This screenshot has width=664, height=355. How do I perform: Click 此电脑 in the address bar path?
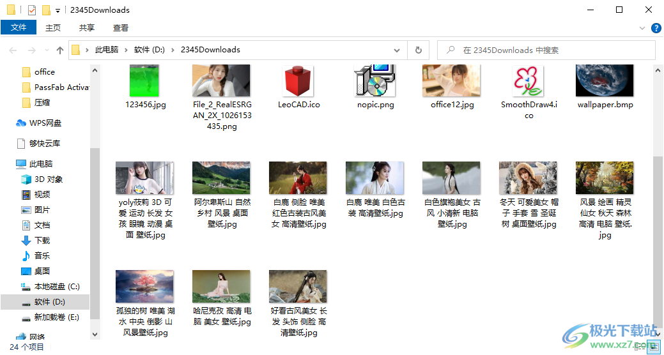107,50
